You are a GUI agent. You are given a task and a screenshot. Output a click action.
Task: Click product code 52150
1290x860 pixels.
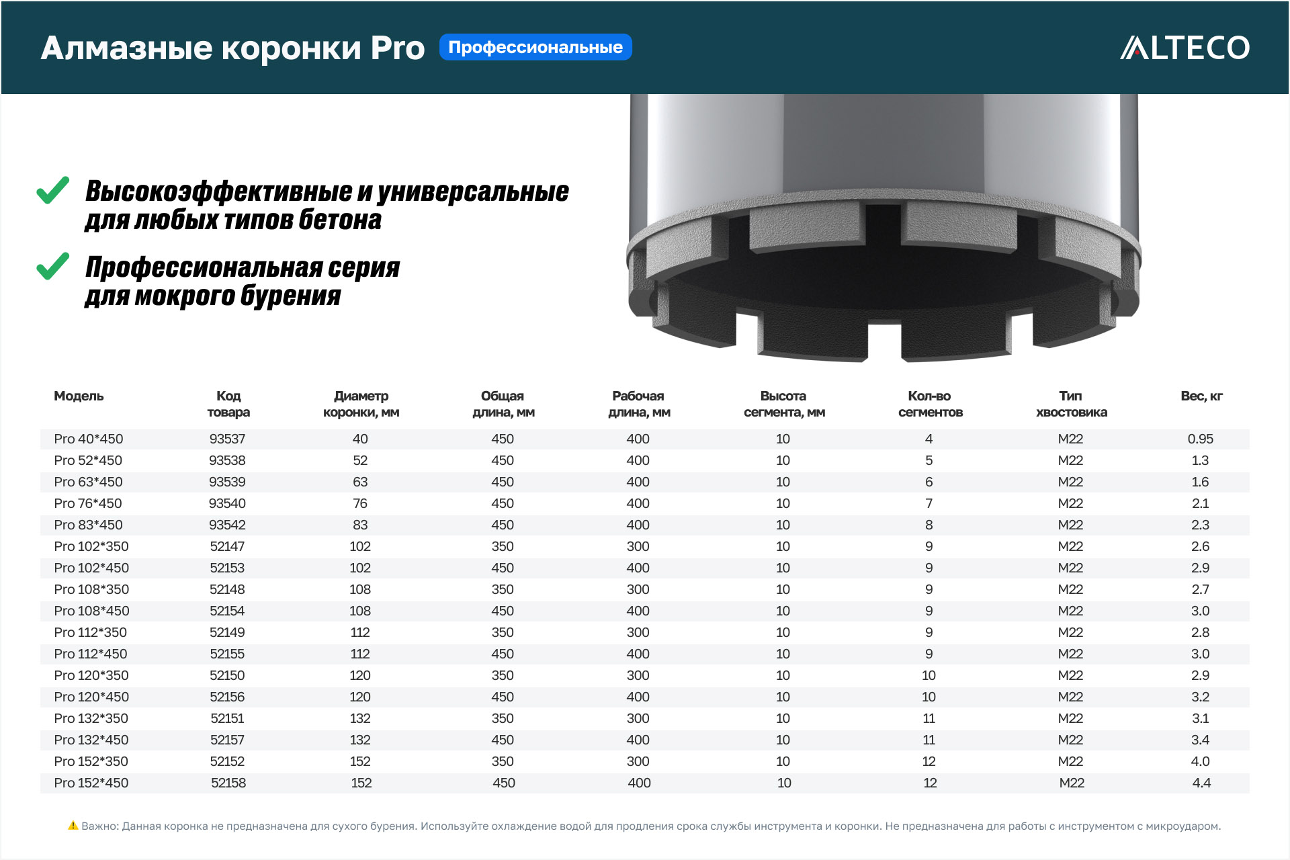pos(227,675)
